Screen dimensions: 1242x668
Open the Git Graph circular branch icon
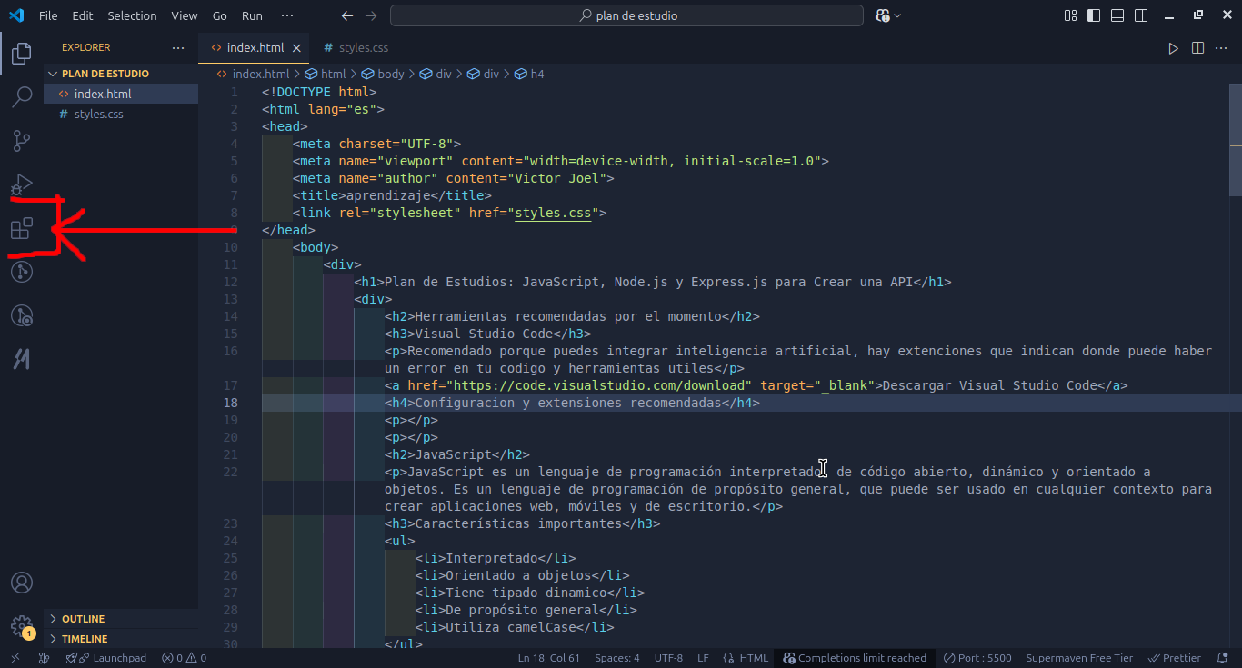click(21, 272)
